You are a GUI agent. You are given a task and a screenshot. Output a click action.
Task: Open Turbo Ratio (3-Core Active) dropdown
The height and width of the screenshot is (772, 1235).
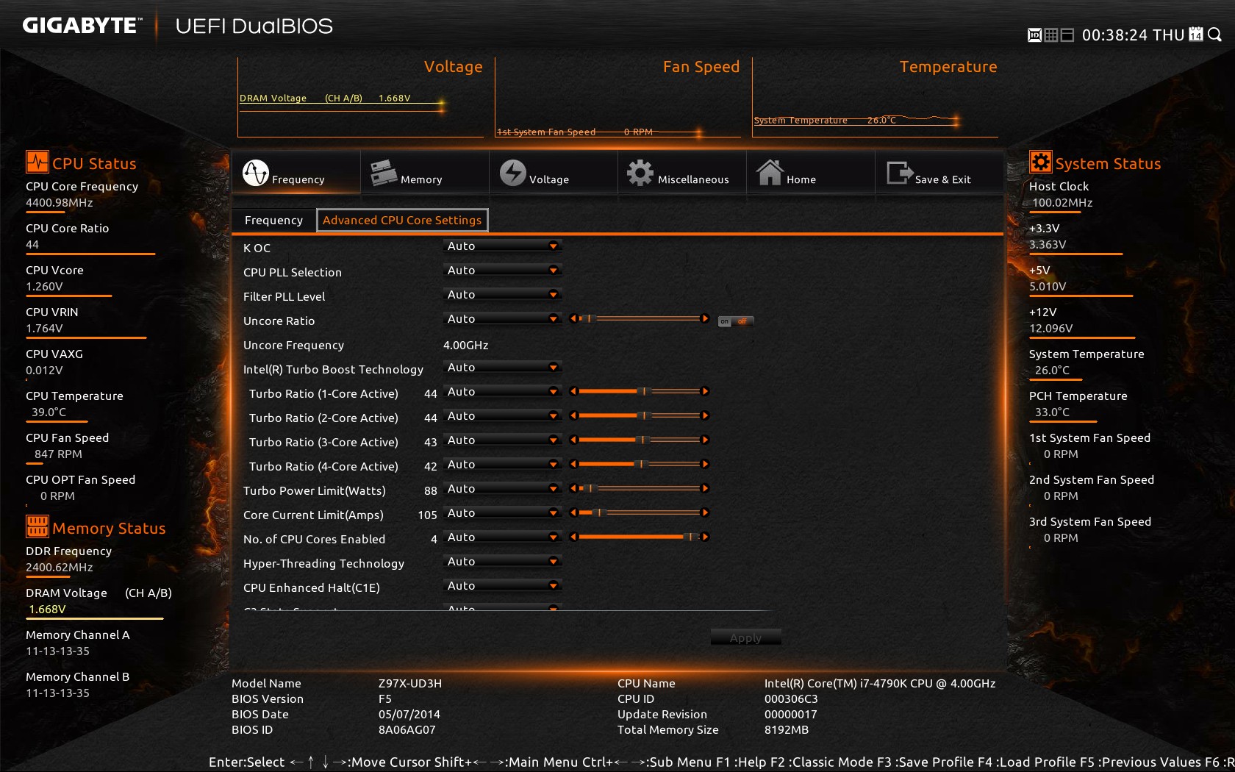502,440
